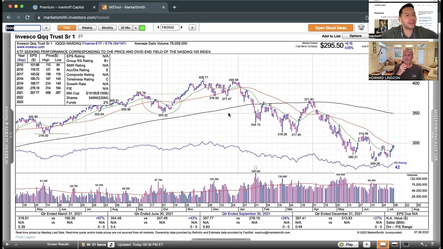Click the question mark help icon

[432, 245]
